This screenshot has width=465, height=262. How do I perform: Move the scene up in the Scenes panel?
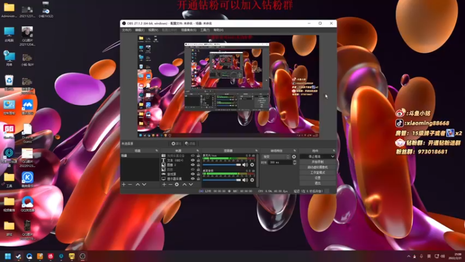tap(138, 185)
